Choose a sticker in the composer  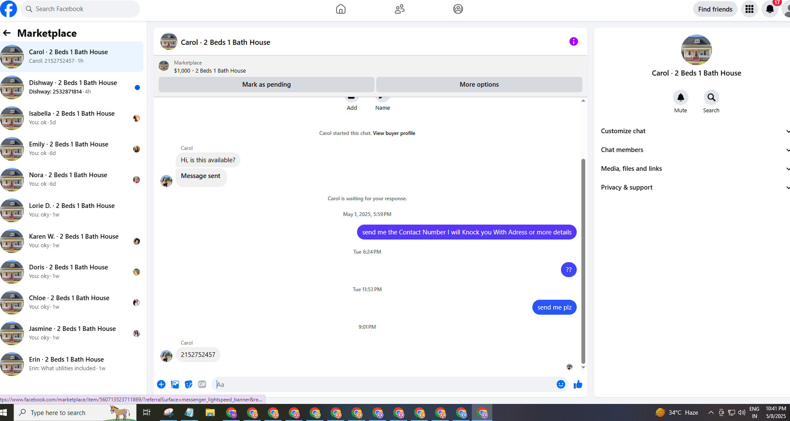click(189, 384)
